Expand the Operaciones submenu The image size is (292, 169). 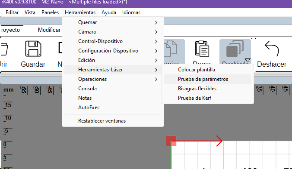click(x=113, y=79)
